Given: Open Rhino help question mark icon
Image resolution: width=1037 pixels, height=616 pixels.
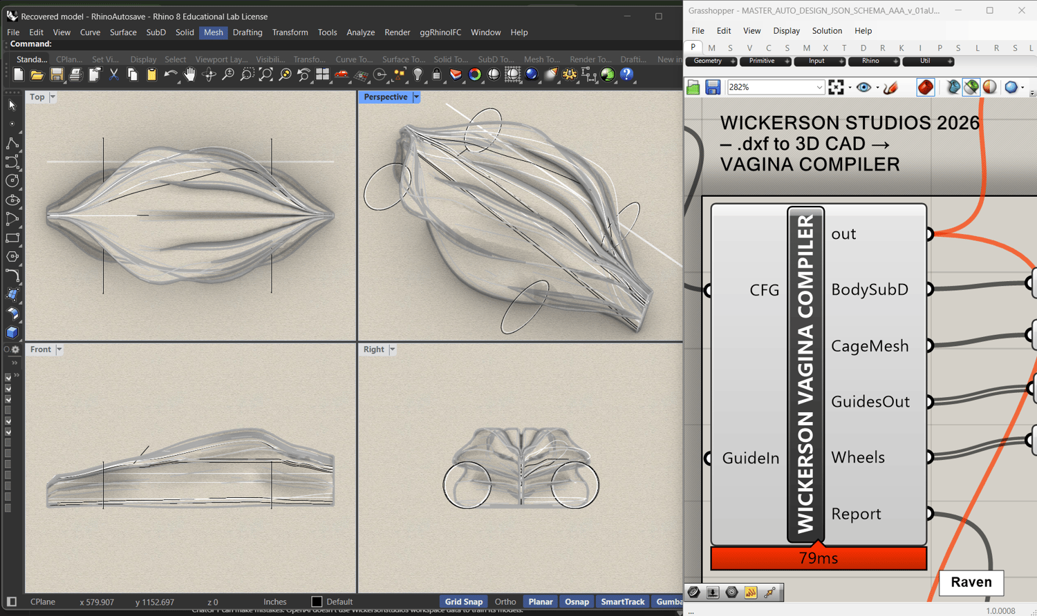Looking at the screenshot, I should (627, 75).
